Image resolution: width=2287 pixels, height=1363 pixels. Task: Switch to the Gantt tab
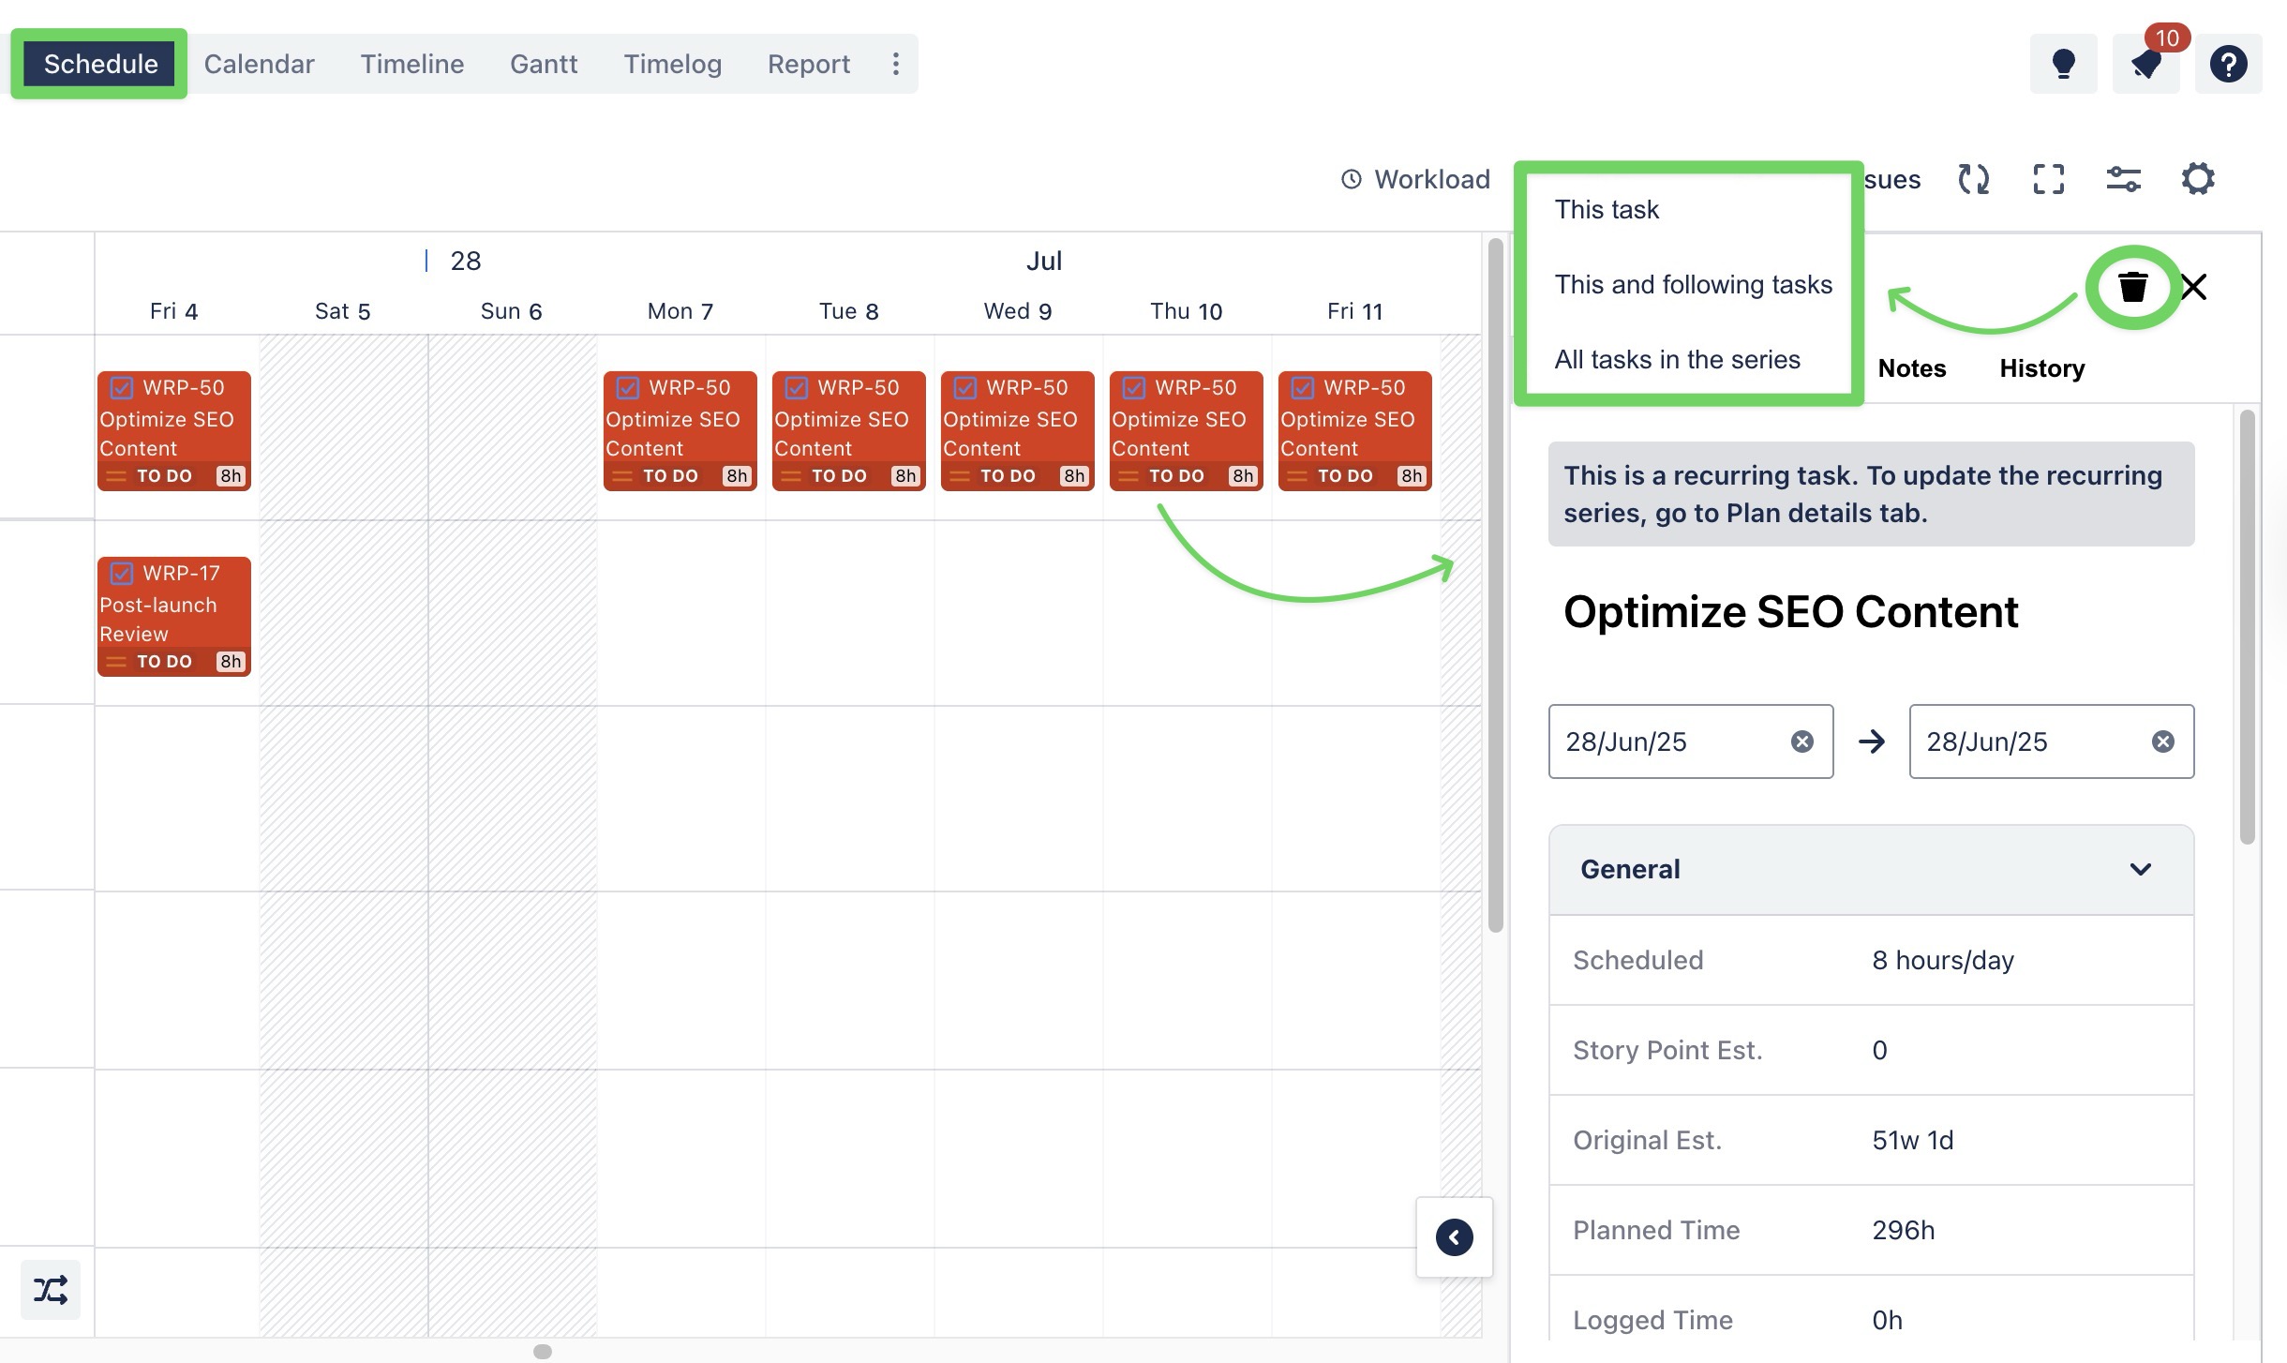click(544, 64)
